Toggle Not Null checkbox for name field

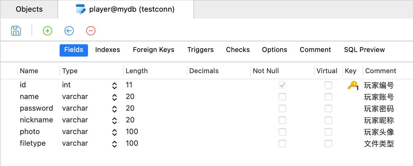click(282, 97)
